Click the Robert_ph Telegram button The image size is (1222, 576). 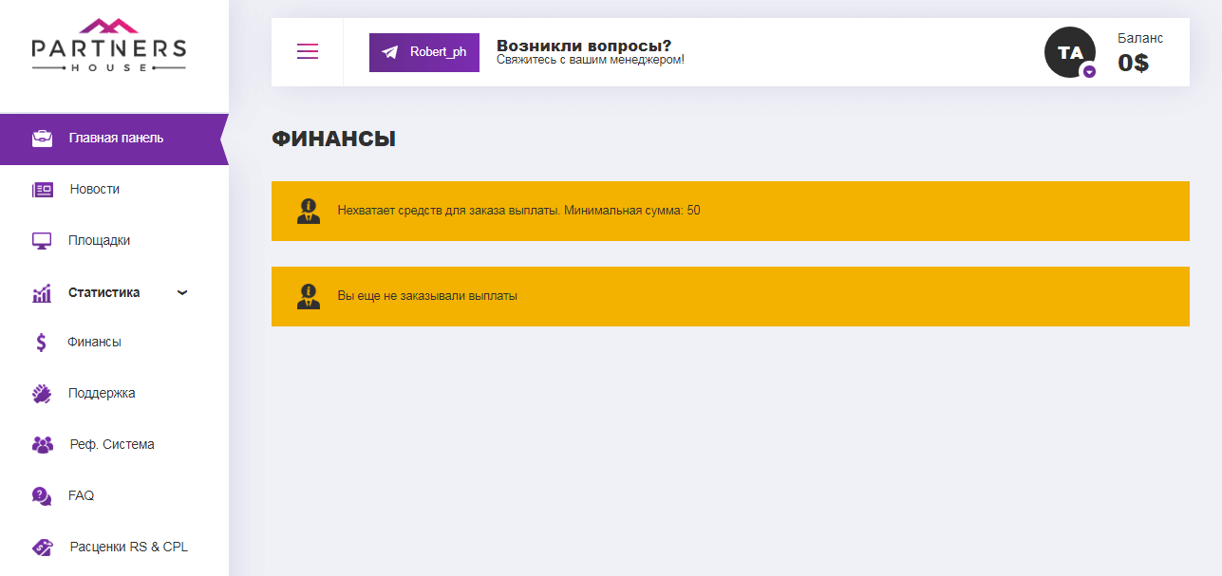pyautogui.click(x=423, y=52)
